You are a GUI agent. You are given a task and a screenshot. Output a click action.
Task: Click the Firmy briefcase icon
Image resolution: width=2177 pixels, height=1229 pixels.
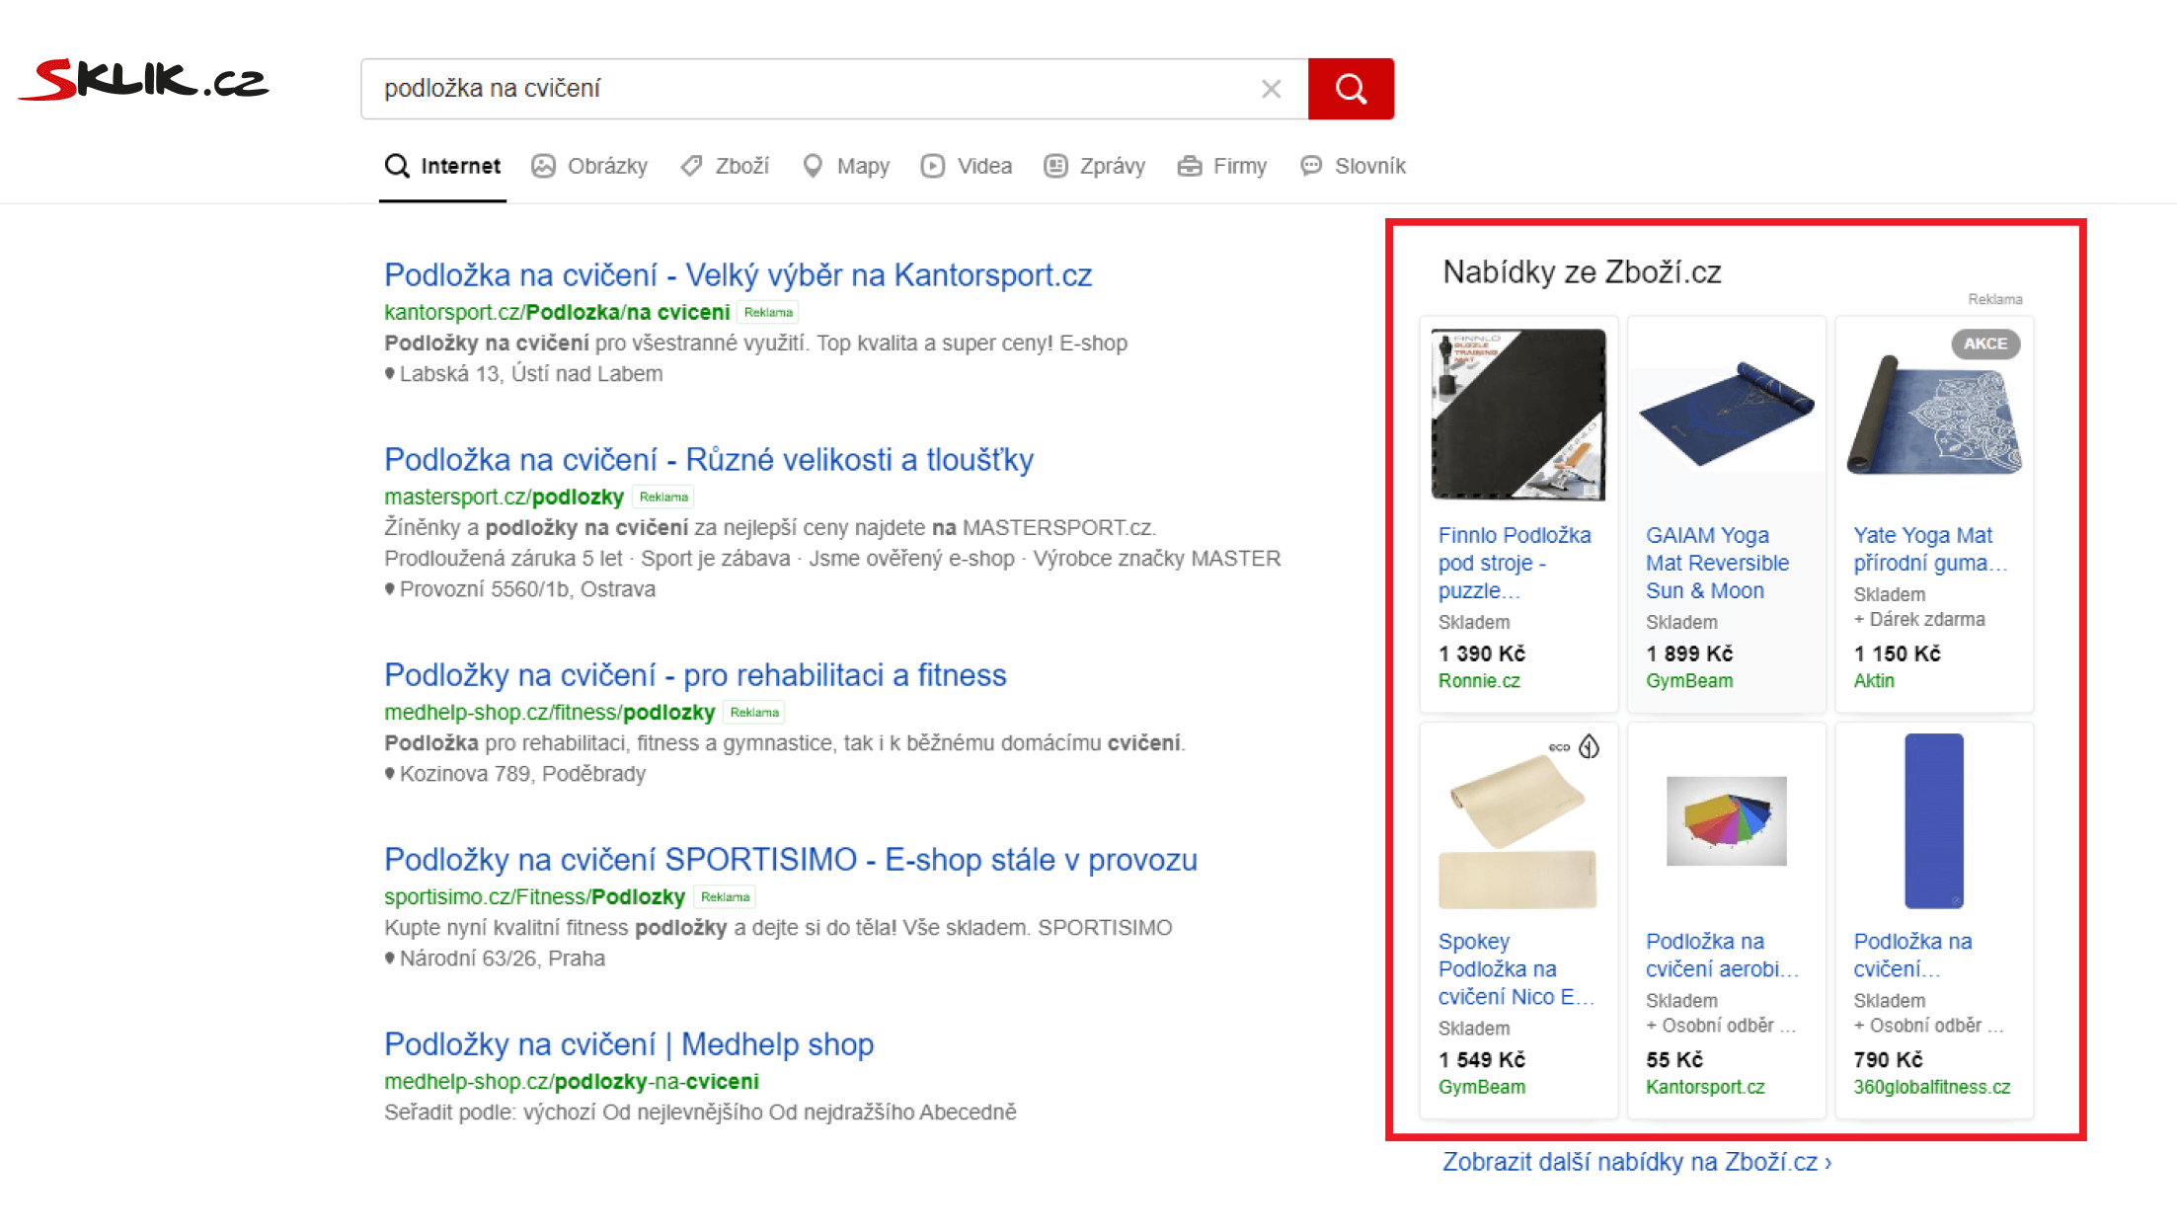pyautogui.click(x=1190, y=166)
